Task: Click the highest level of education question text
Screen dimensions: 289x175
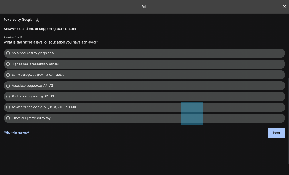Action: tap(51, 42)
